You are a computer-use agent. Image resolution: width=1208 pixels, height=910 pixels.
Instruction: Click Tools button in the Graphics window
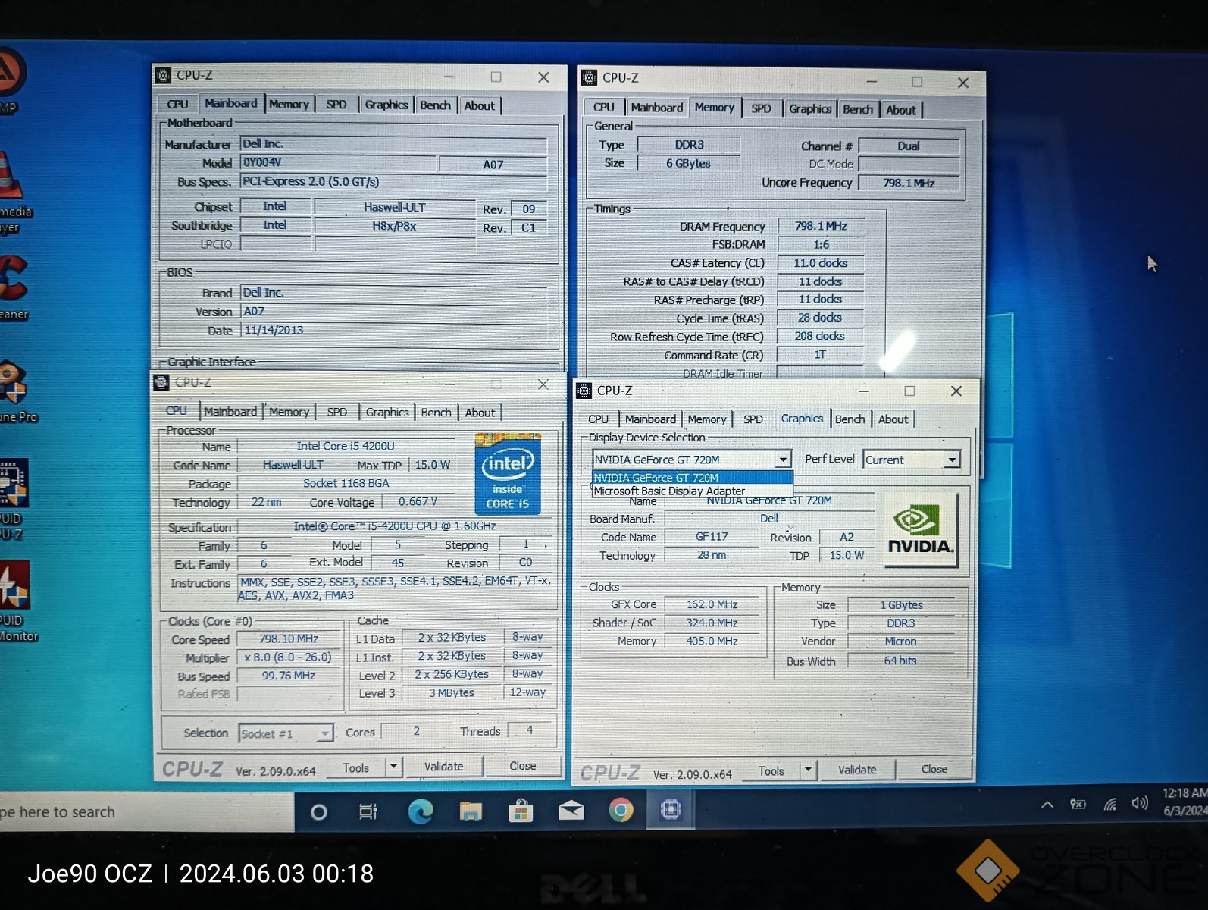(x=771, y=770)
